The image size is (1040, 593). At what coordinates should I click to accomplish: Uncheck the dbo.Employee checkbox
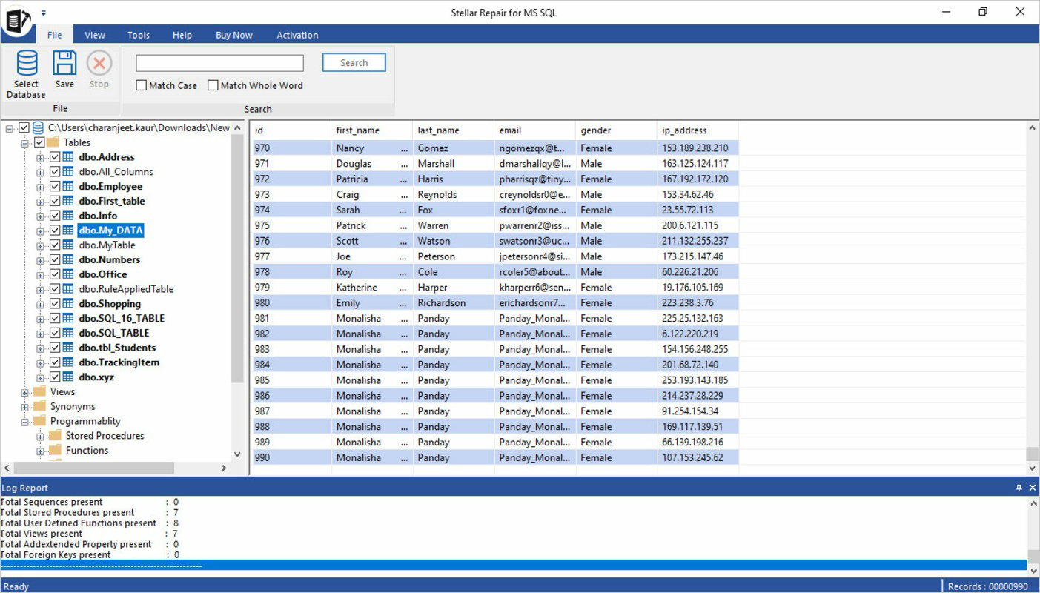(55, 187)
